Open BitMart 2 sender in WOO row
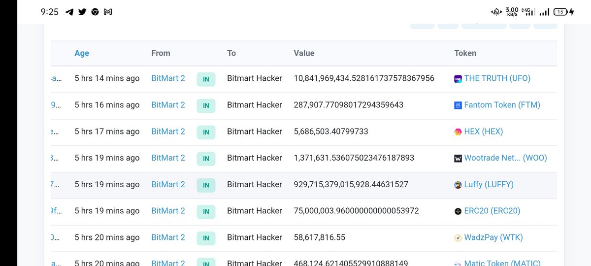The height and width of the screenshot is (266, 591). pyautogui.click(x=168, y=158)
